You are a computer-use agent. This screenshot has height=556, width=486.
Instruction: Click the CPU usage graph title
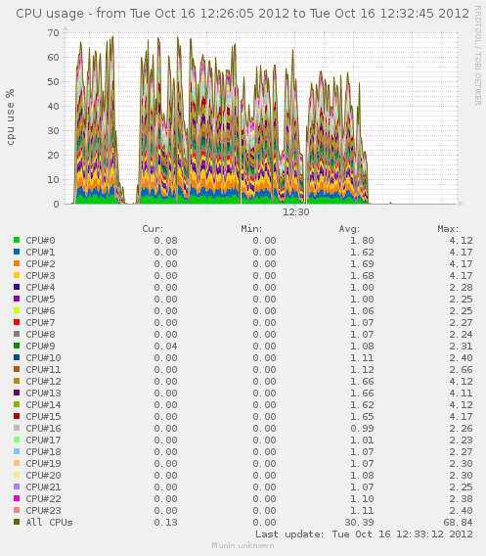tap(243, 14)
